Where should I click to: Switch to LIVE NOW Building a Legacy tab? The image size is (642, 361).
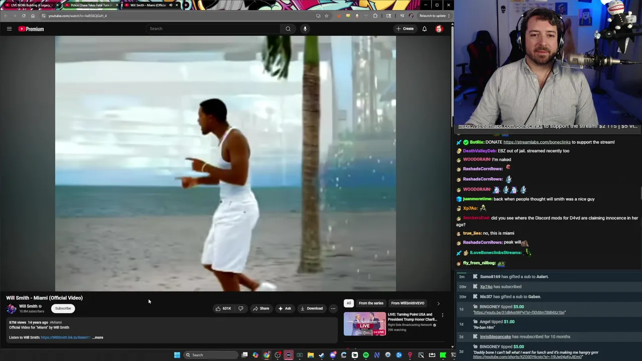pos(31,5)
